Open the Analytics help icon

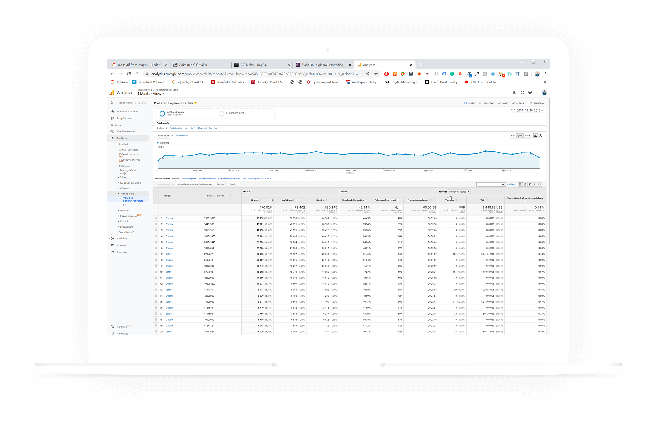(530, 92)
